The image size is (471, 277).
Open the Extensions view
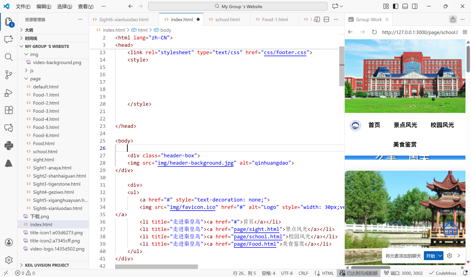9,110
